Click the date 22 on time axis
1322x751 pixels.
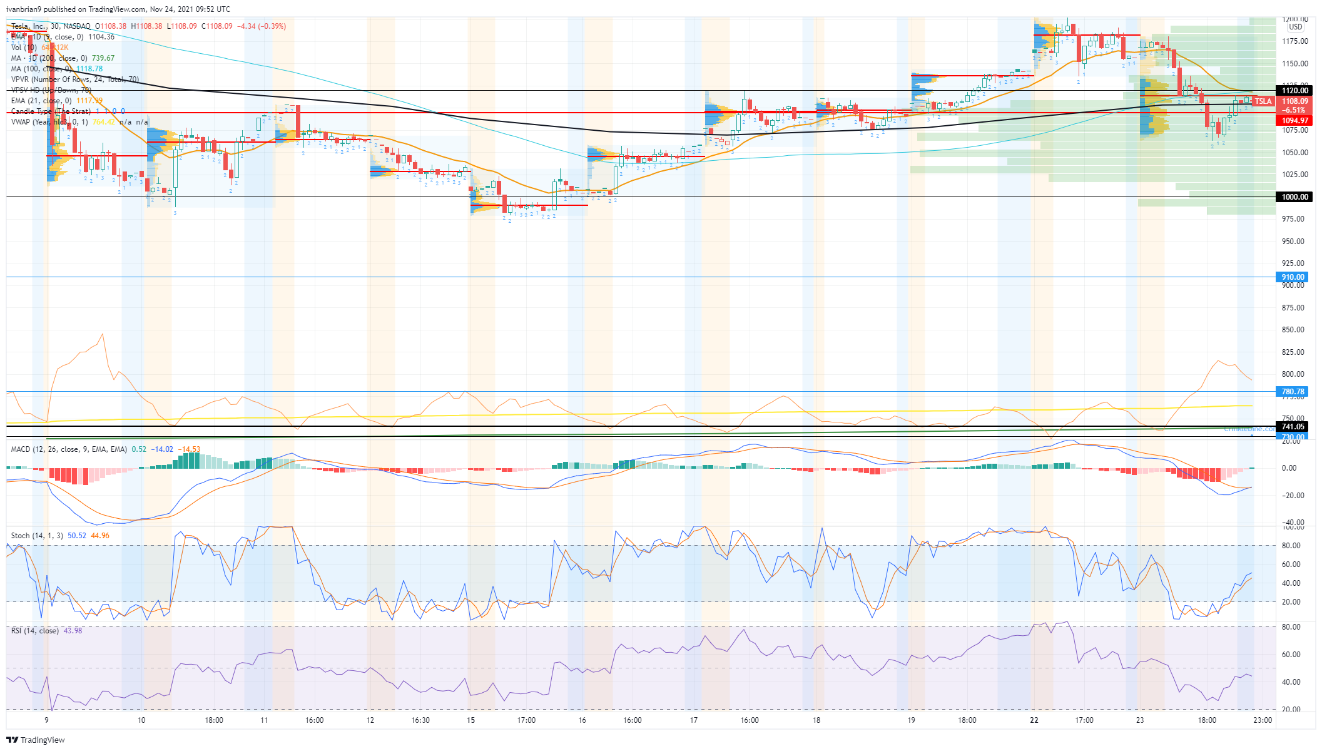coord(1034,720)
